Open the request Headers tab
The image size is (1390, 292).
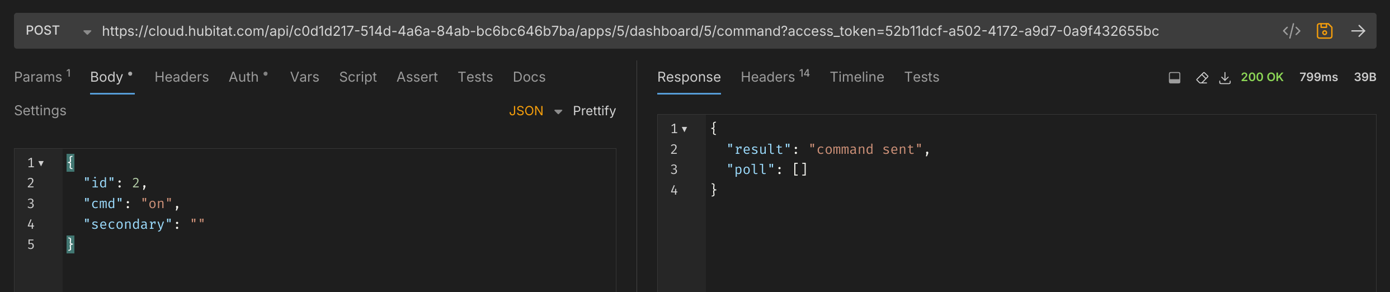(x=181, y=77)
